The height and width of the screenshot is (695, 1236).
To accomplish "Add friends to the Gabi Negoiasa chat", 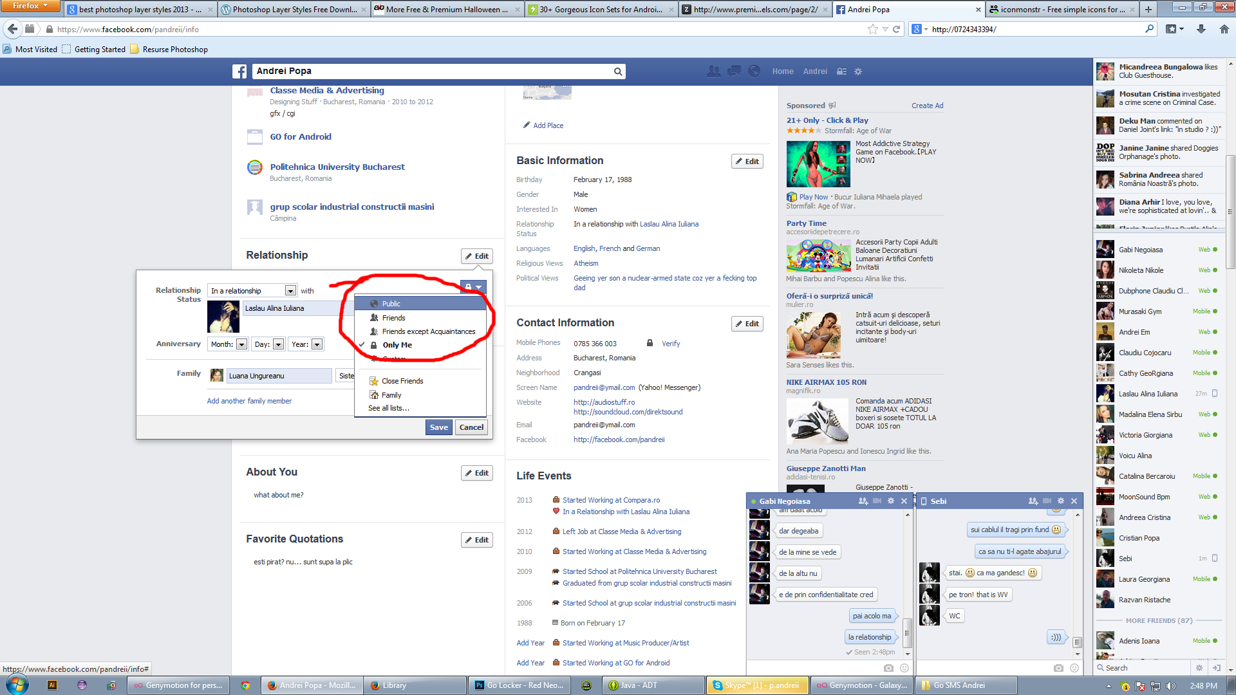I will pyautogui.click(x=863, y=501).
